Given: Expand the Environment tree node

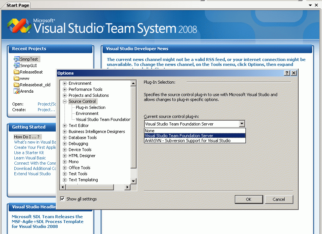Looking at the screenshot, I should click(x=65, y=83).
